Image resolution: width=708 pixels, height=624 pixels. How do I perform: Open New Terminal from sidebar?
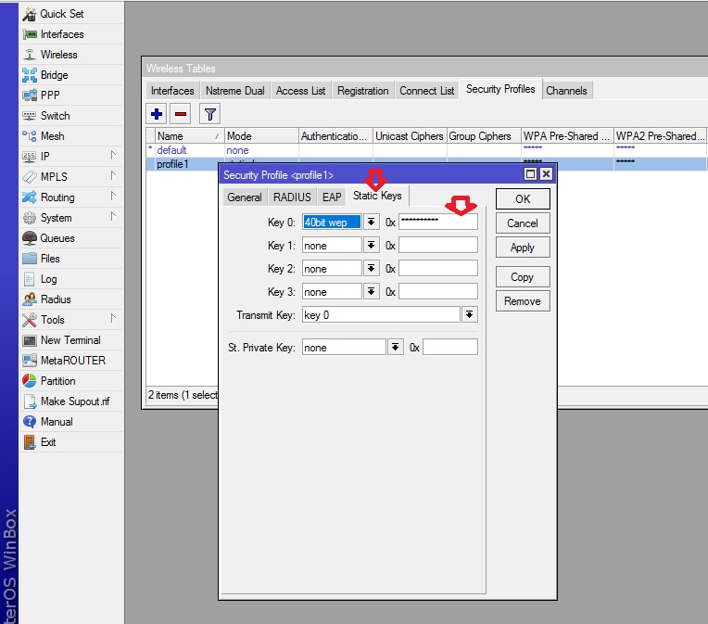[70, 340]
